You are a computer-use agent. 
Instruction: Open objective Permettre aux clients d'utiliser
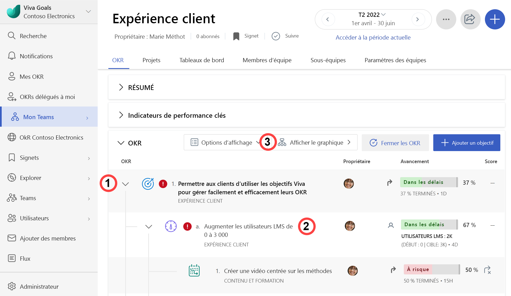tap(242, 188)
